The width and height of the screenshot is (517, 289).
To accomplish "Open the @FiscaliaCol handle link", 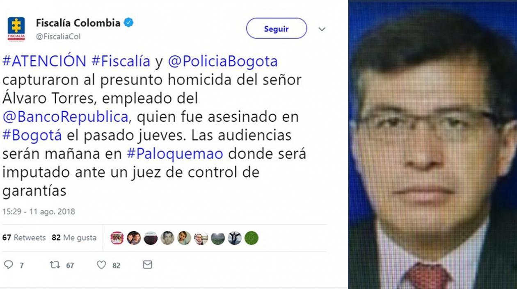I will [58, 36].
